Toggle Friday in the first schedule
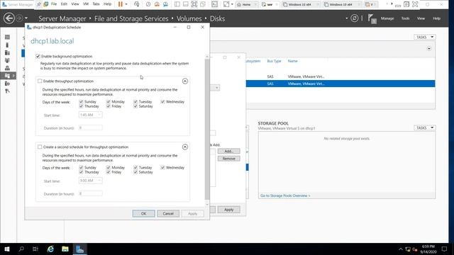 click(109, 106)
